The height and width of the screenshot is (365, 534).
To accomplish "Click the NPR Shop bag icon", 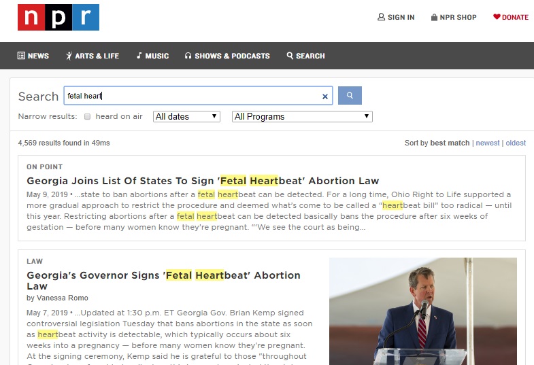I will coord(434,18).
